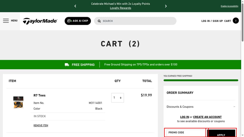Click LOG IN in order summary
The height and width of the screenshot is (137, 244).
185,117
